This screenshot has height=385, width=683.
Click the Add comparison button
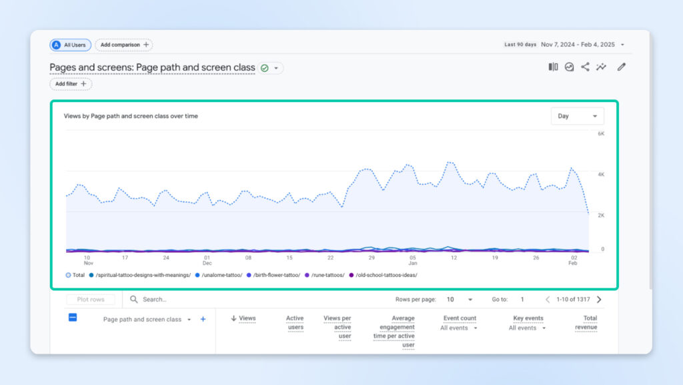[124, 45]
